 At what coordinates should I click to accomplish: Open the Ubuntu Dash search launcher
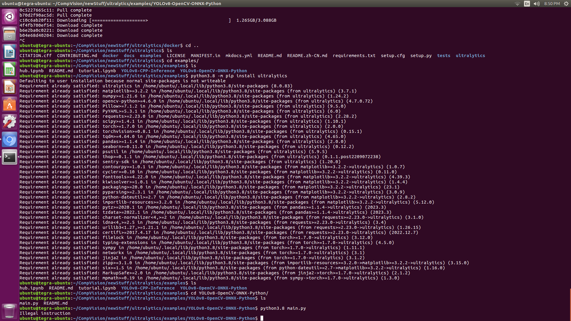[x=10, y=17]
